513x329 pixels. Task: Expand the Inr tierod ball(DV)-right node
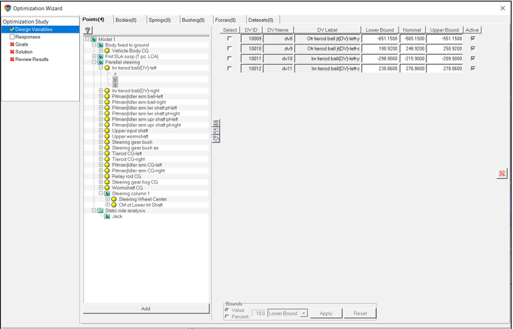[x=101, y=91]
